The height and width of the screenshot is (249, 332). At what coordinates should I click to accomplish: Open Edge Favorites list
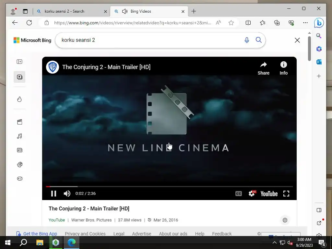tap(263, 23)
